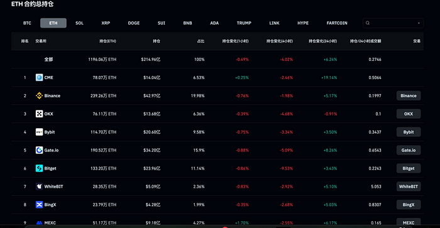Screen dimensions: 440x228
Task: Click the Binance logo icon in table
Action: coord(39,95)
